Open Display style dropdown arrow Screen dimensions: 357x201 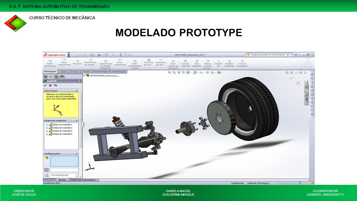197,73
